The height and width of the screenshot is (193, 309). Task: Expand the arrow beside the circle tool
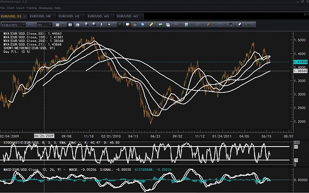[x=225, y=25]
